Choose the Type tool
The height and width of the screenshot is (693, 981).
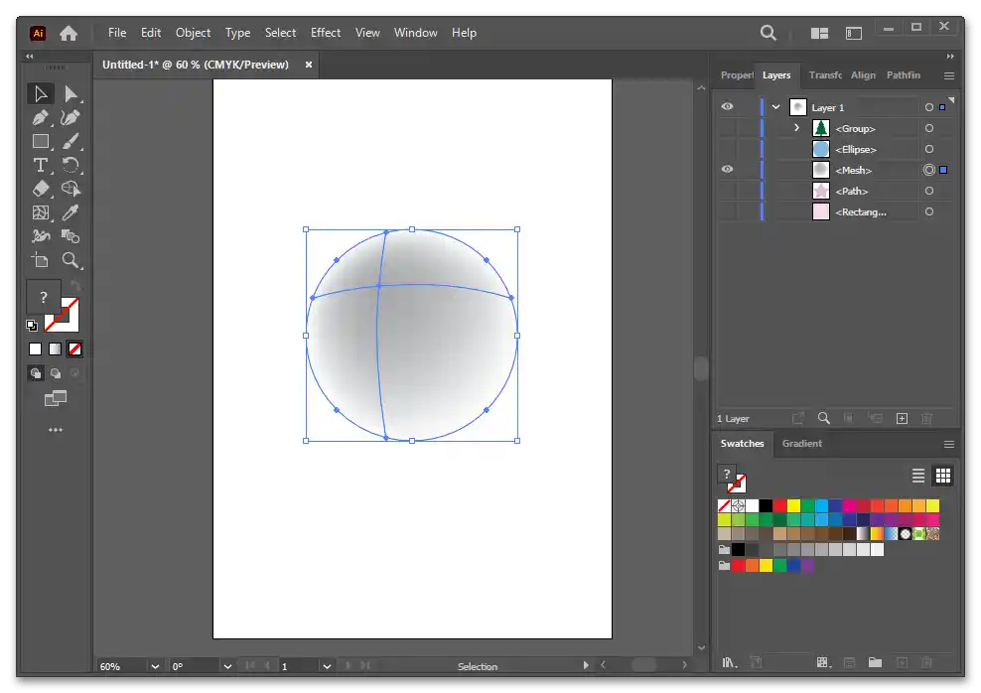pos(40,165)
